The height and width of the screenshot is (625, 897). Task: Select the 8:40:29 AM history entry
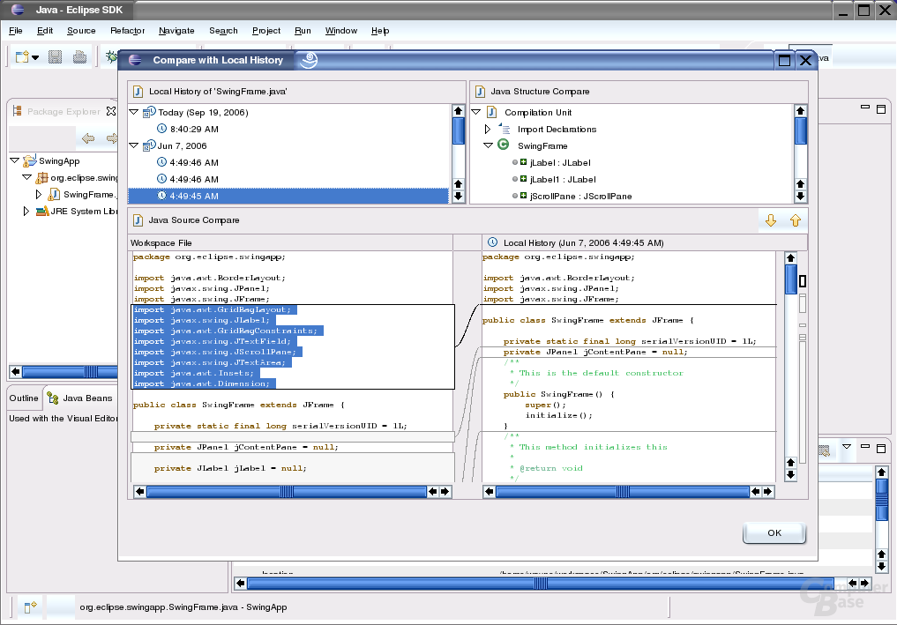[x=194, y=130]
